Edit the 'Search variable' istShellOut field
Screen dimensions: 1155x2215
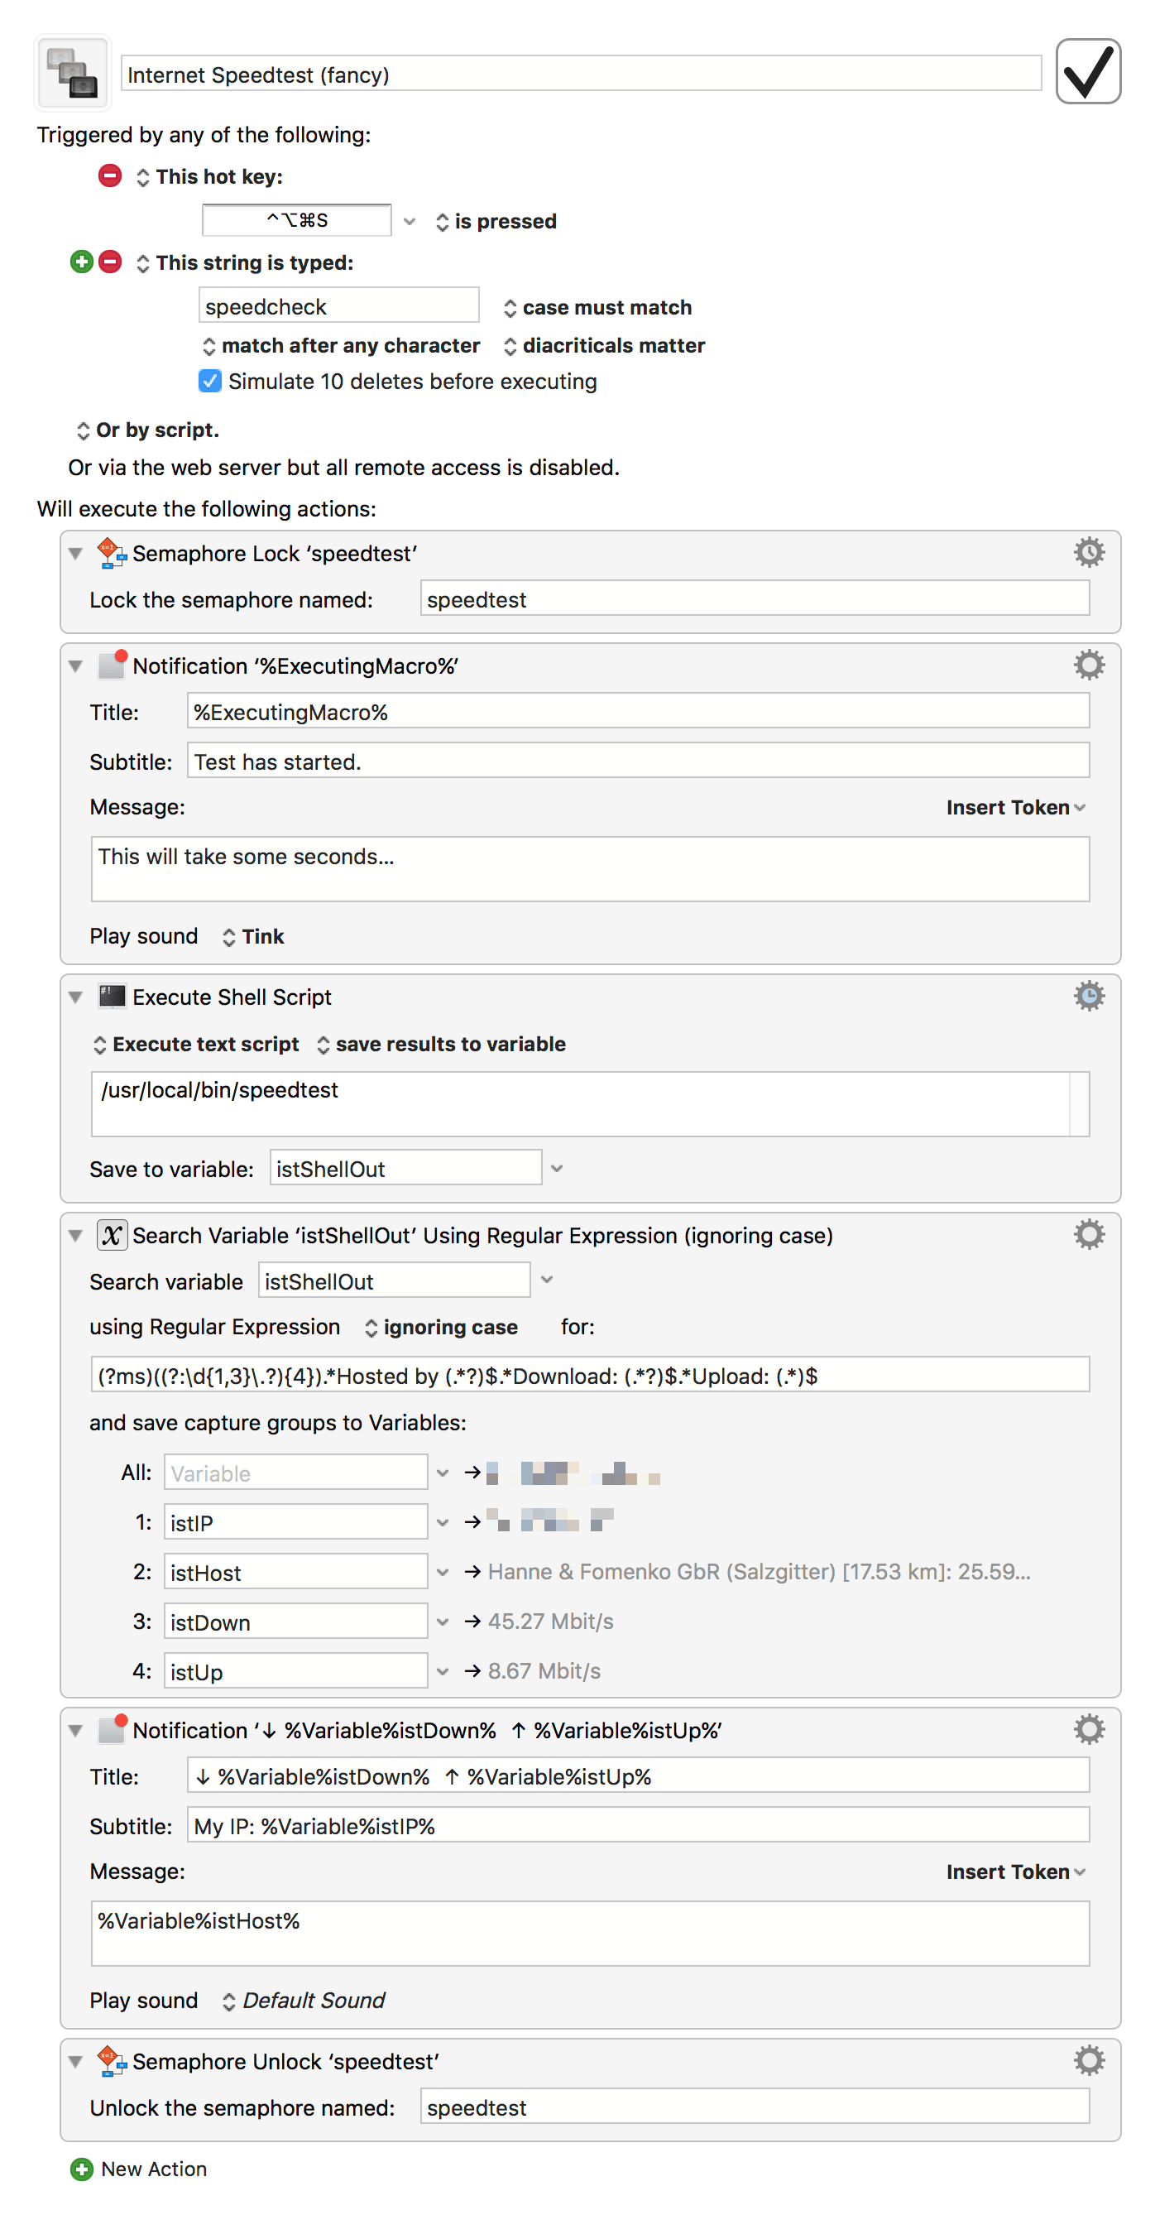coord(395,1281)
